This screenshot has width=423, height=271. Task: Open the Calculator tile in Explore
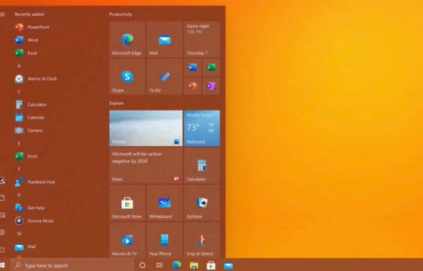click(x=202, y=165)
